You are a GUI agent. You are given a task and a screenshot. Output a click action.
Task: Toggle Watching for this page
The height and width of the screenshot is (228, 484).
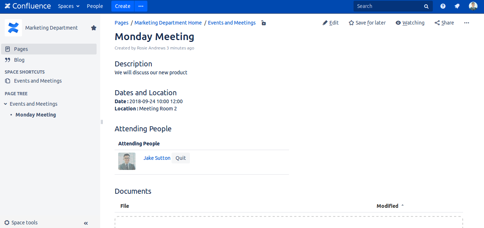pos(410,23)
